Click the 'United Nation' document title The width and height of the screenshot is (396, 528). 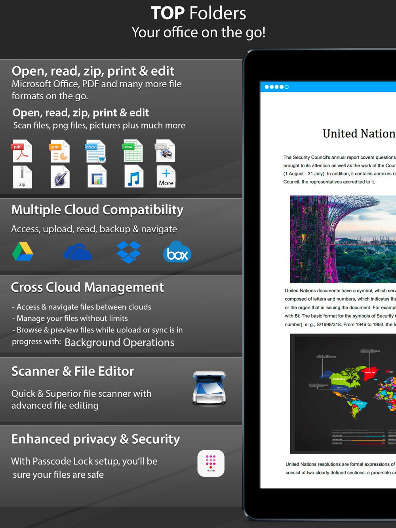359,134
